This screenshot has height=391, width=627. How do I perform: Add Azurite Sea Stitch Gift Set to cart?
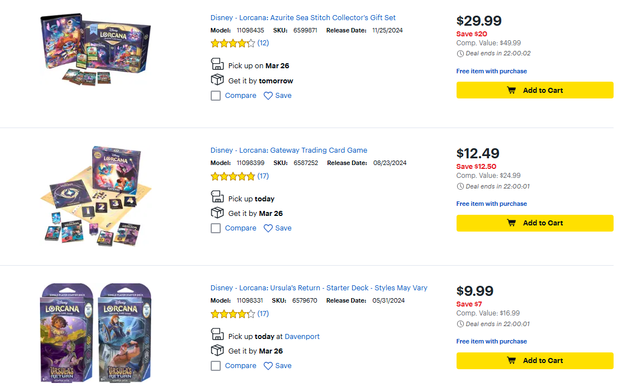535,90
